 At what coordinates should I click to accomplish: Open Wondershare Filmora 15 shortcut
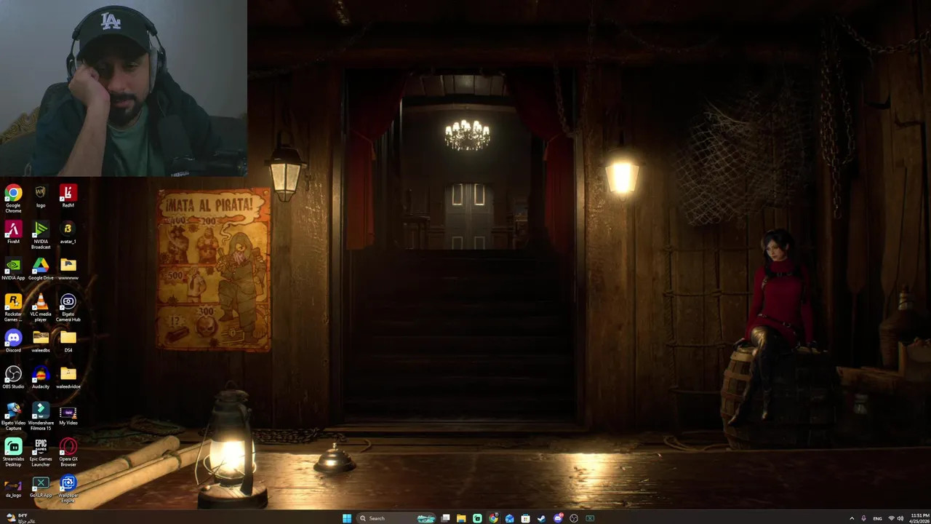(x=41, y=416)
